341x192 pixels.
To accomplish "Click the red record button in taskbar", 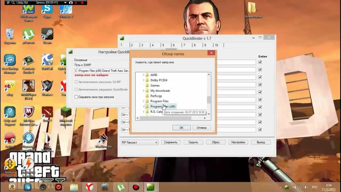I will [136, 187].
